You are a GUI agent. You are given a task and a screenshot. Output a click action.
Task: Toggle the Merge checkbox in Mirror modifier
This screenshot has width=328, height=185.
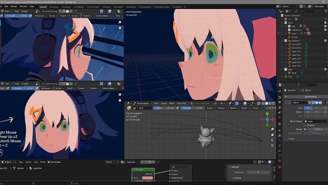[x=305, y=129]
